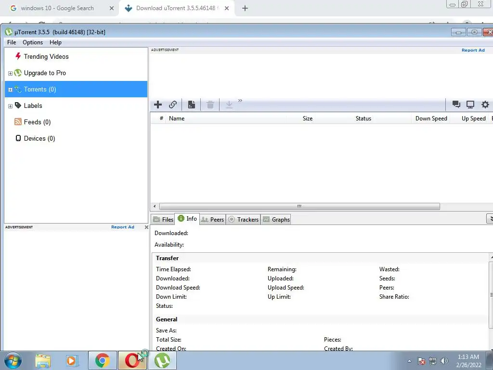Close the windows 10 Google Search tab
The height and width of the screenshot is (370, 493).
pos(112,9)
